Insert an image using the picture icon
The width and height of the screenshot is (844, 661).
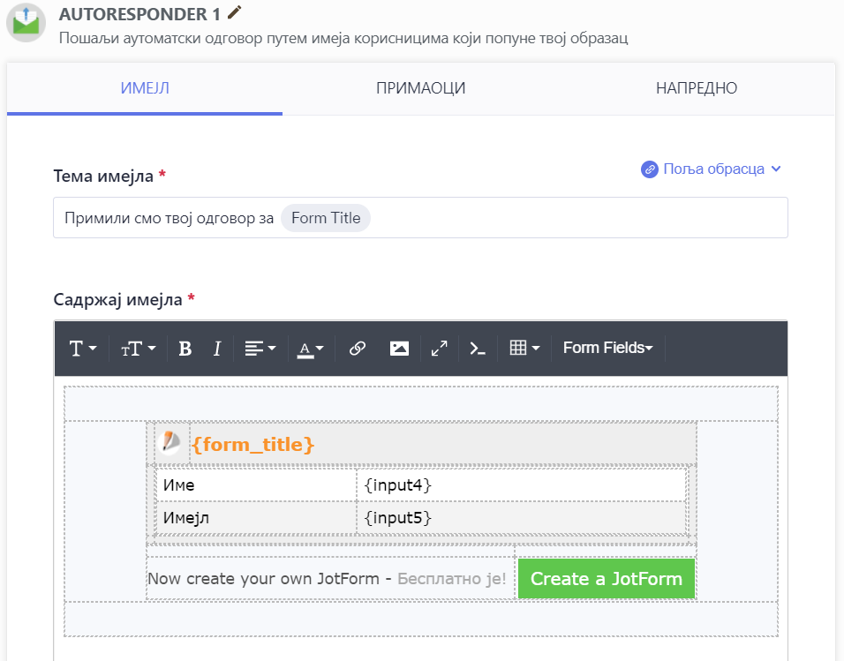(x=399, y=349)
